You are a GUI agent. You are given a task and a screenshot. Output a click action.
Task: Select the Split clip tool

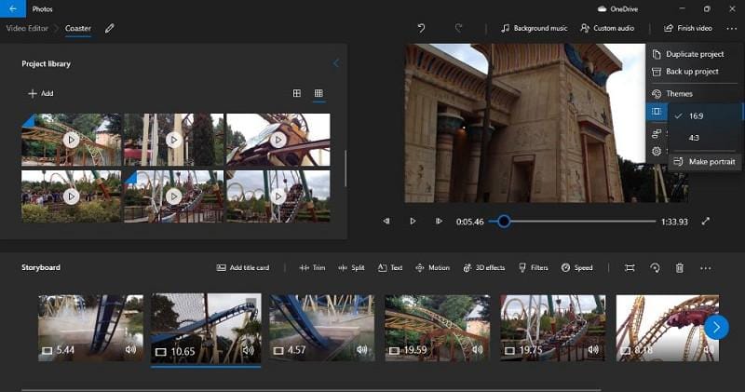351,268
